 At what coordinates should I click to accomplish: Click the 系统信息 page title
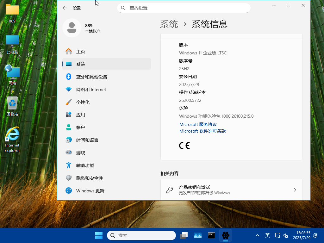(x=209, y=24)
